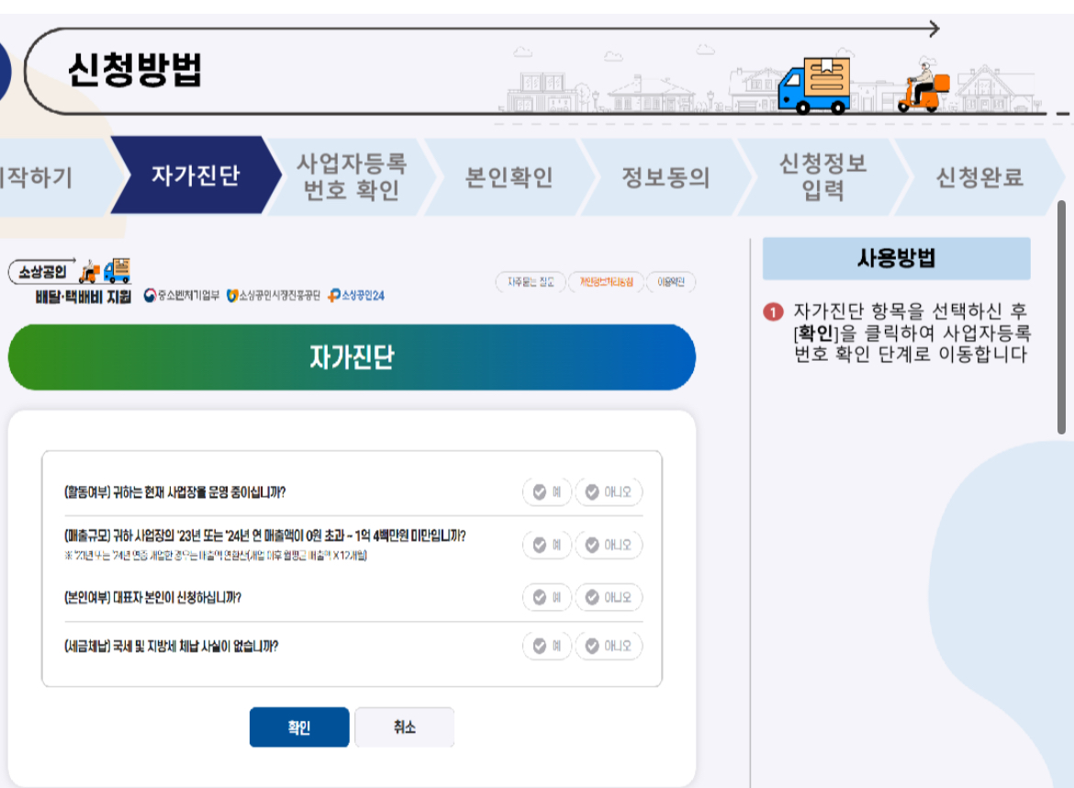Select 아니오 for the 매출규모 question
This screenshot has width=1074, height=788.
coord(609,545)
